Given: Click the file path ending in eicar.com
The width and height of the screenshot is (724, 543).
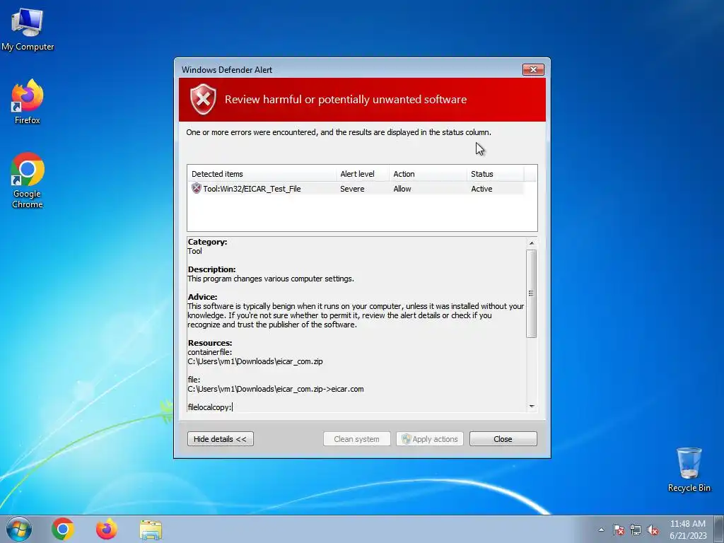Looking at the screenshot, I should click(x=275, y=390).
